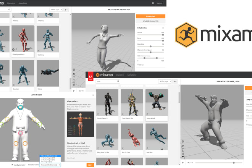Click the mixamo logo in Jump Attack window
This screenshot has width=252, height=168.
coord(104,75)
